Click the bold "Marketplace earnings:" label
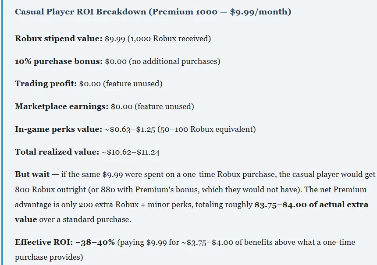The image size is (377, 265). tap(62, 106)
